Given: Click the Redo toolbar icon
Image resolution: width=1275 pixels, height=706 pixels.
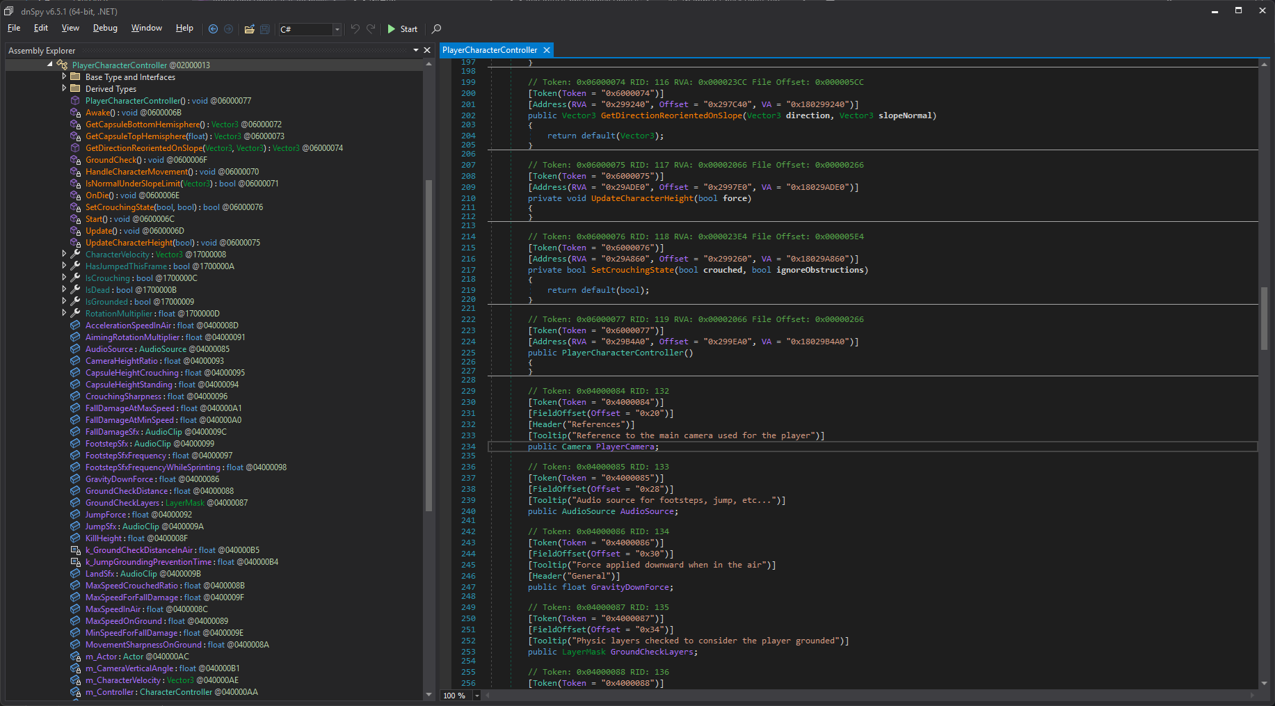Looking at the screenshot, I should (371, 29).
